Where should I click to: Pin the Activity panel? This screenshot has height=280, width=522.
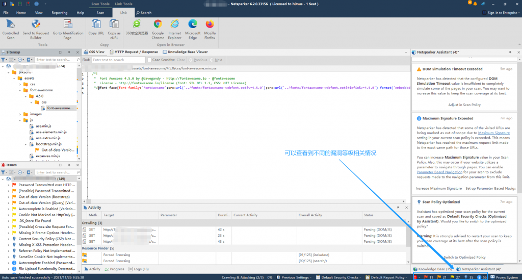click(x=398, y=208)
